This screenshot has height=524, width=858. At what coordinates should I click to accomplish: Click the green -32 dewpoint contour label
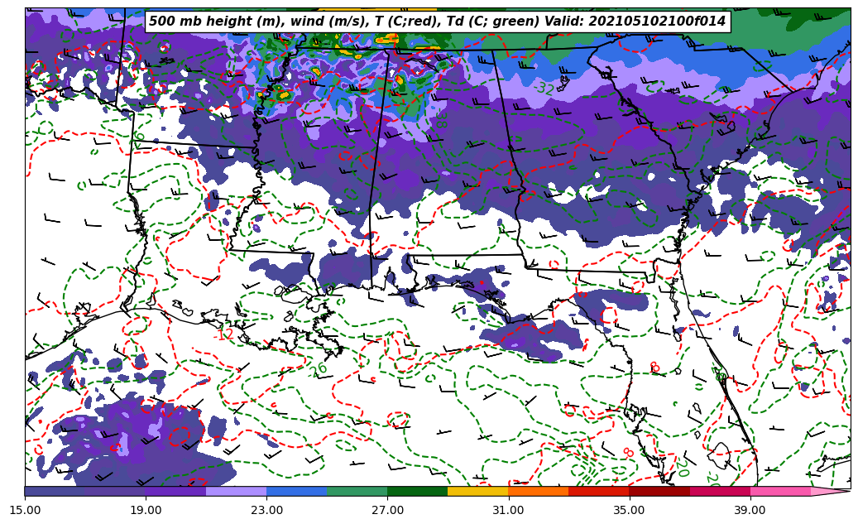point(544,88)
